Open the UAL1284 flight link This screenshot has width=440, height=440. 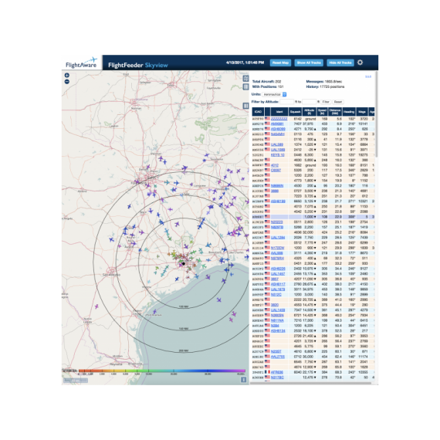pos(278,238)
